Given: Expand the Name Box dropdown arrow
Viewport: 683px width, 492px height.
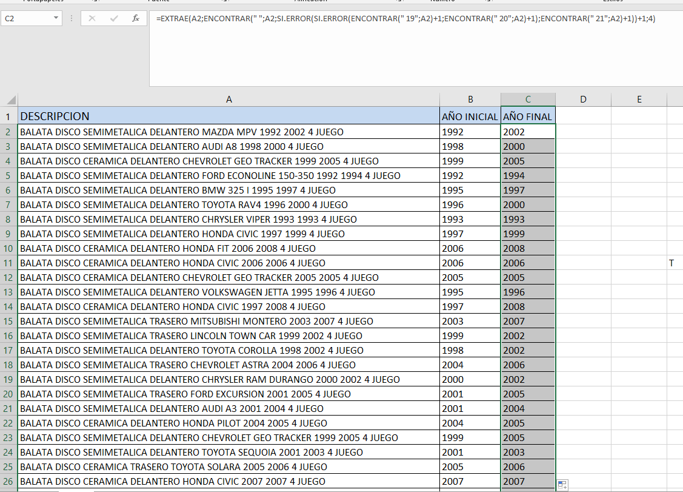Looking at the screenshot, I should click(x=56, y=18).
